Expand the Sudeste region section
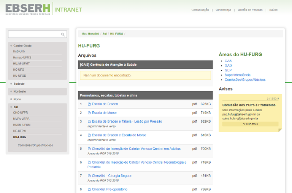Screen dimensions: 292x193 (19, 84)
